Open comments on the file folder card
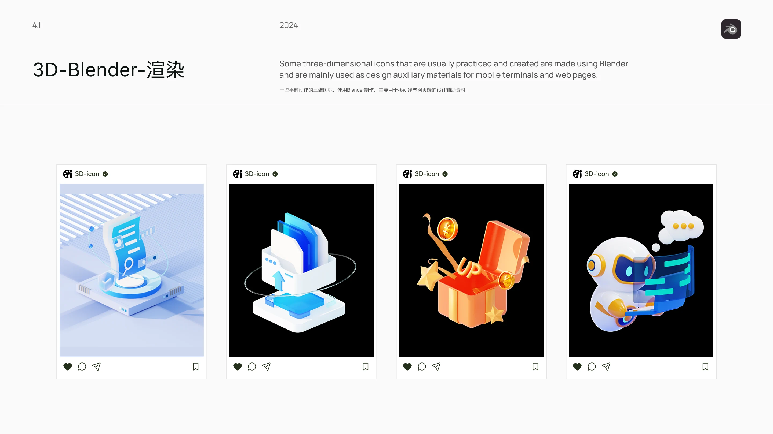This screenshot has height=434, width=773. [252, 366]
